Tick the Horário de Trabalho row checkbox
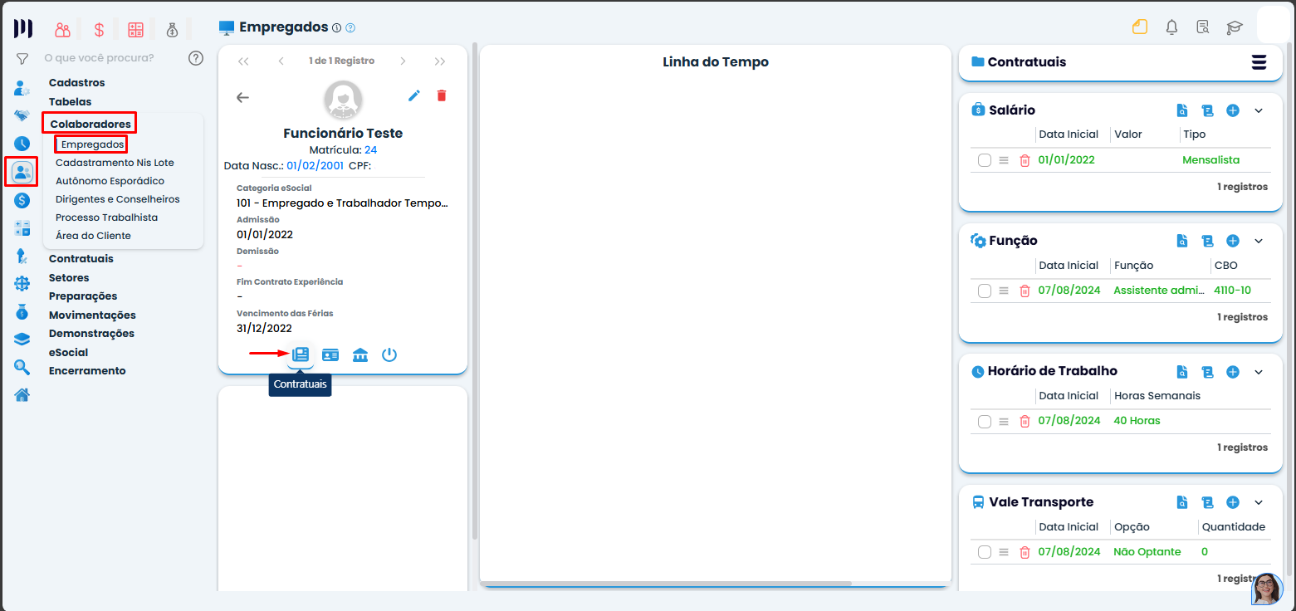The width and height of the screenshot is (1296, 611). click(x=985, y=421)
